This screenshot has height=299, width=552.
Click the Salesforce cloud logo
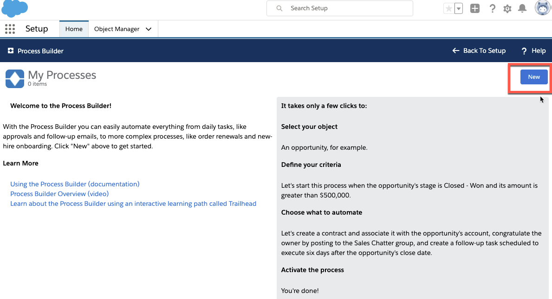tap(14, 8)
